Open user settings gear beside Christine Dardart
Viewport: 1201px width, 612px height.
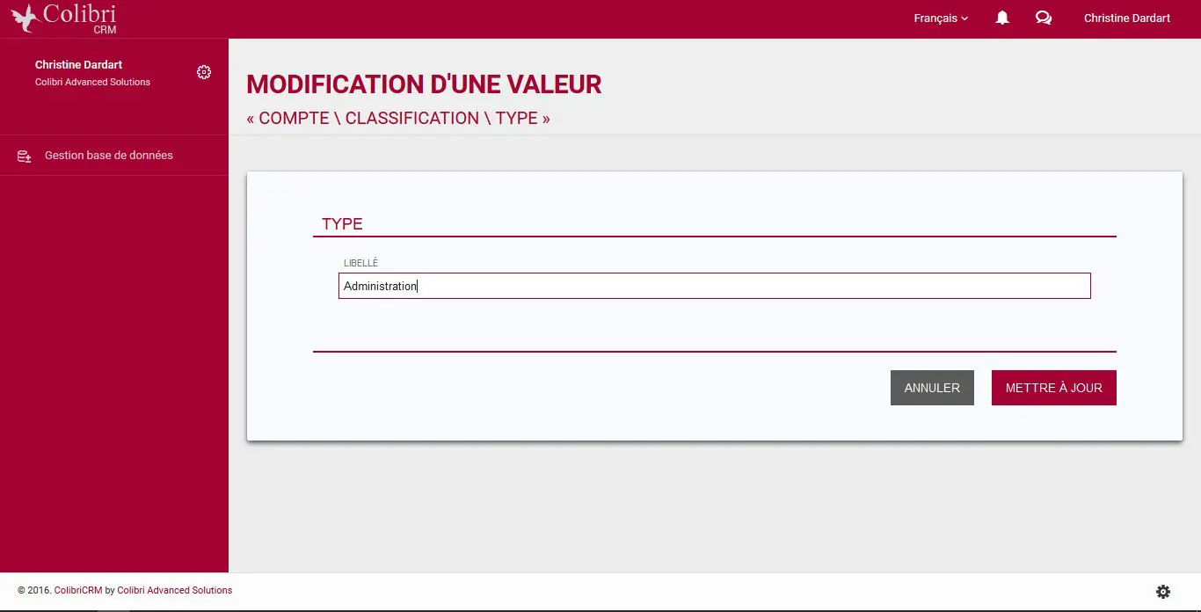[x=204, y=72]
